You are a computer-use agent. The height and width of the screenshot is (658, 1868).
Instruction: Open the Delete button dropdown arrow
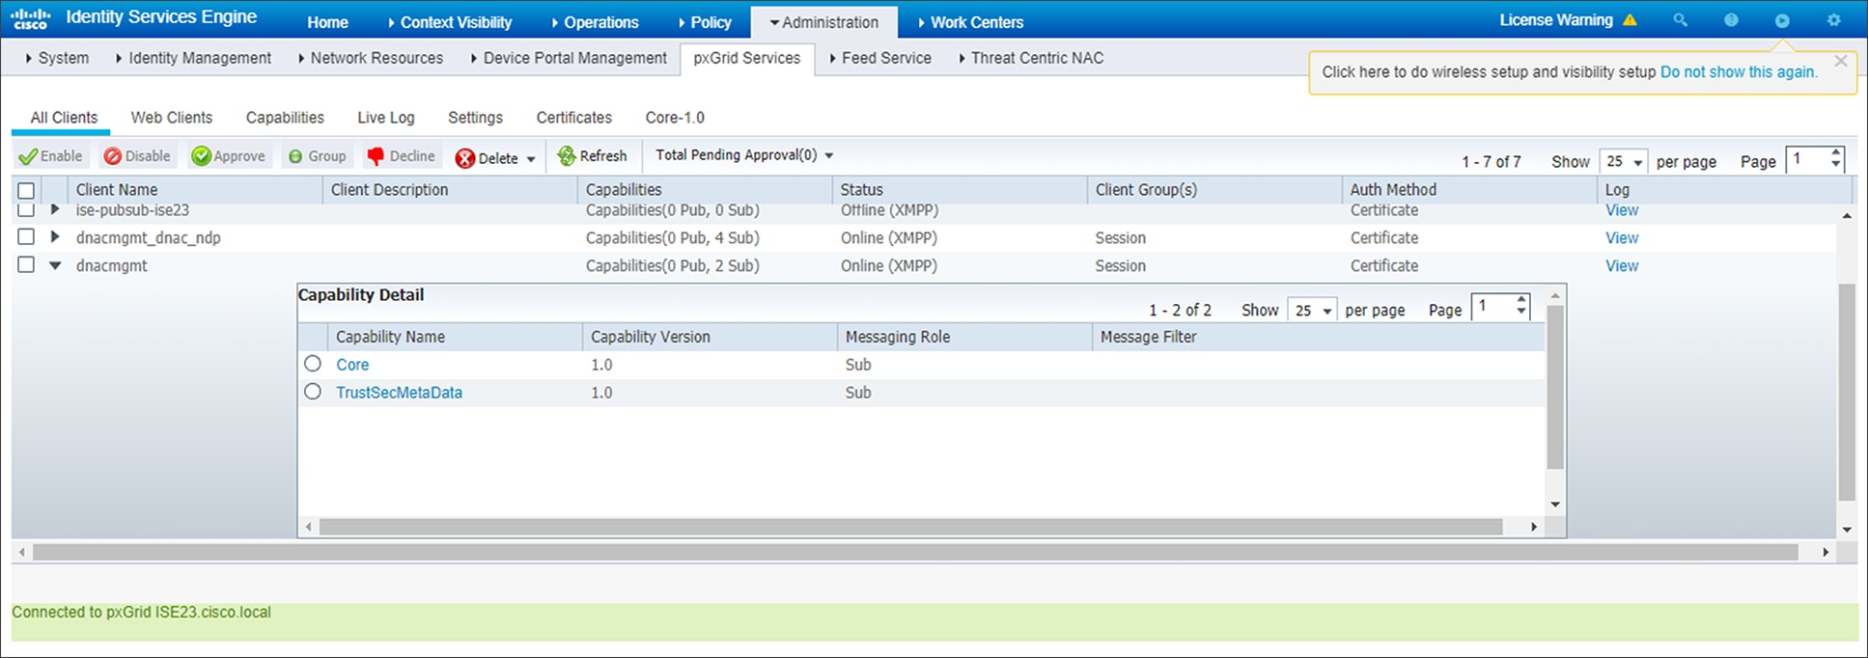point(531,159)
